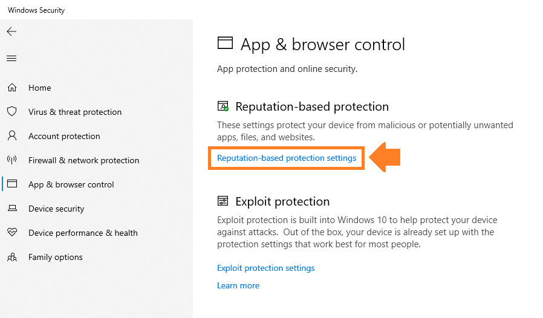543x318 pixels.
Task: Go to Virus & threat protection
Action: (x=75, y=112)
